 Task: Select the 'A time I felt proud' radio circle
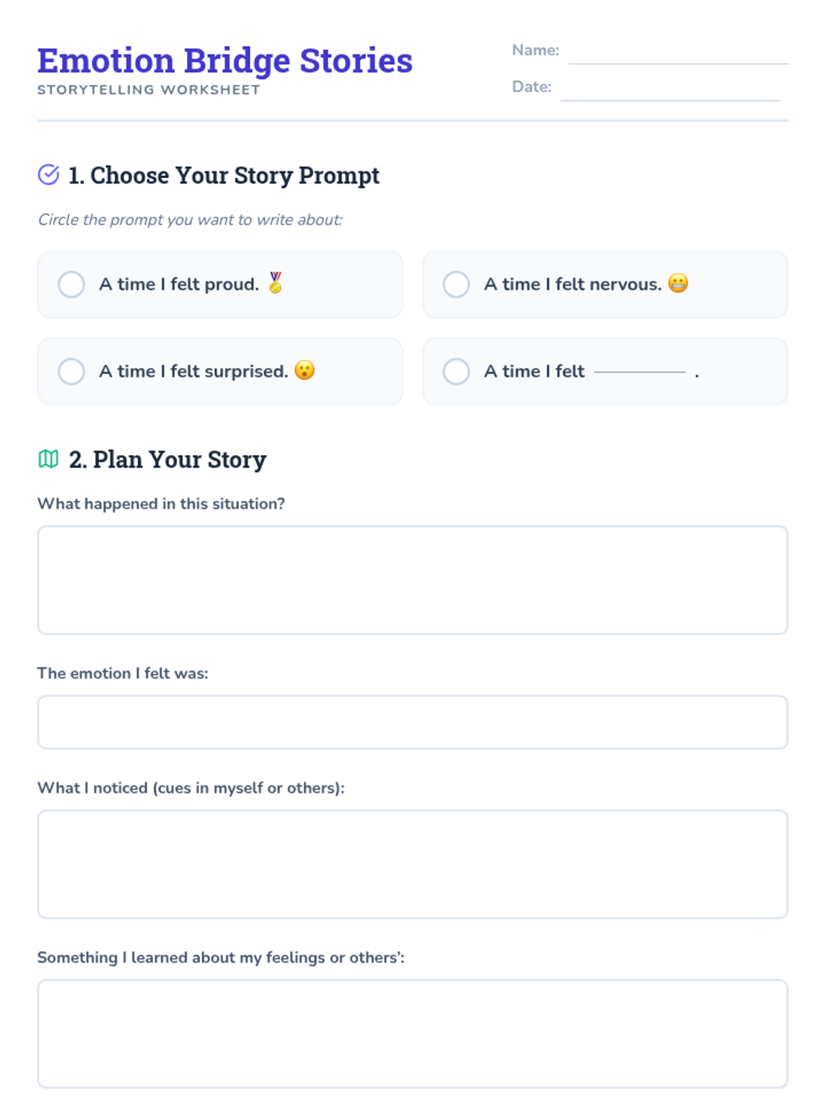pos(71,284)
